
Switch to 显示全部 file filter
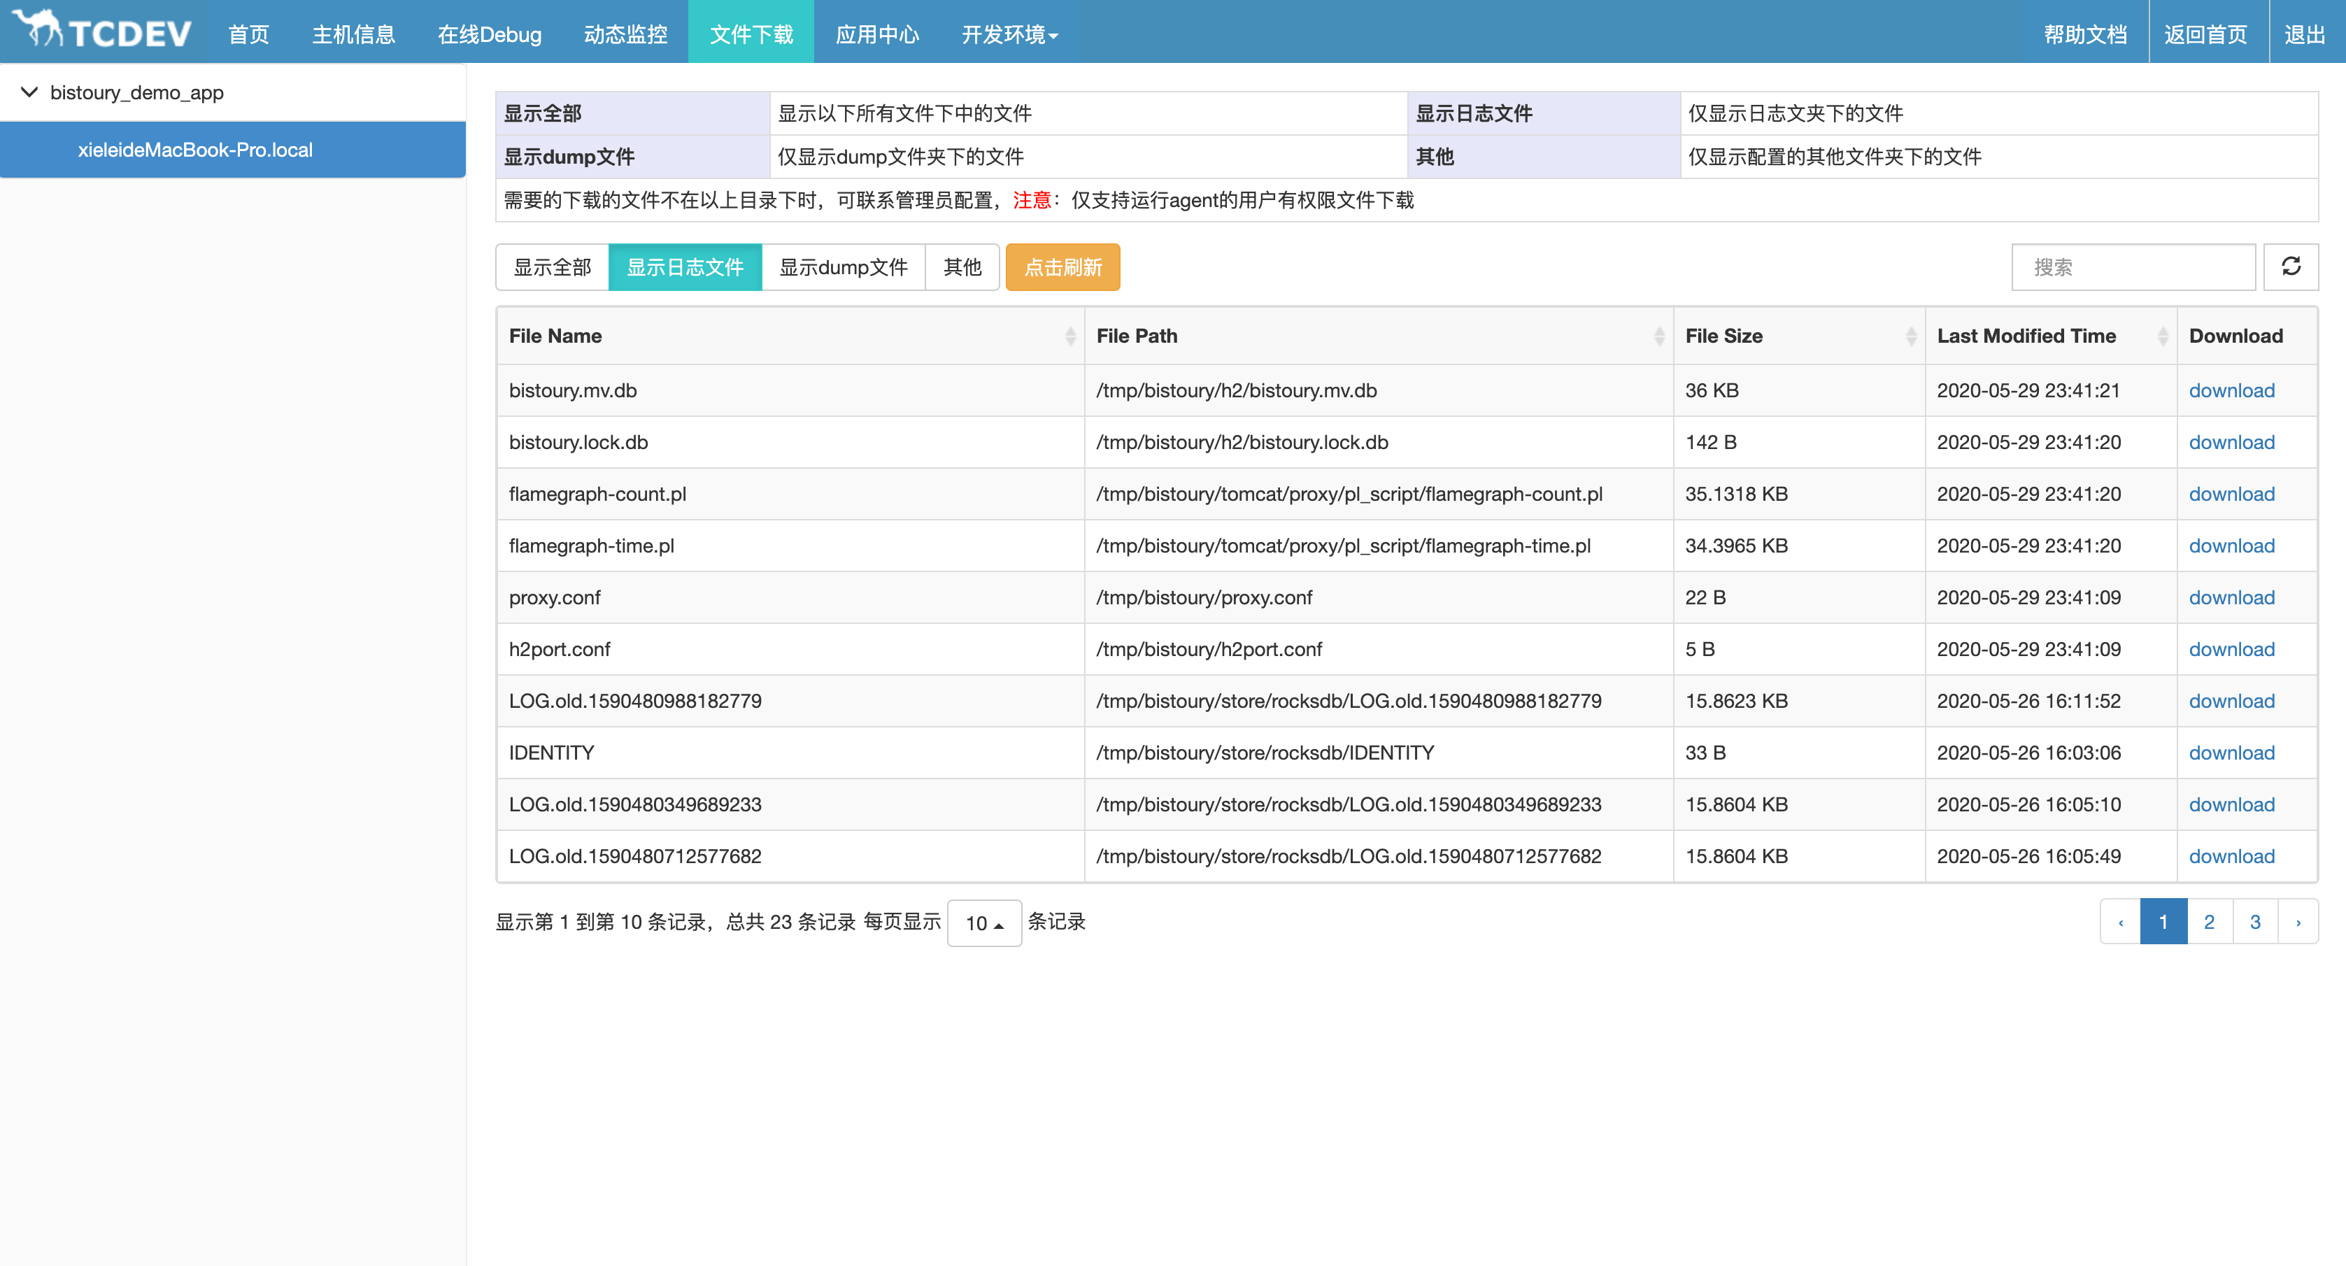pyautogui.click(x=552, y=267)
